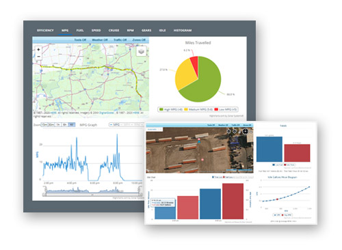Click the blue vehicle marker on satellite map
Screen dimensions: 342x250
199,142
